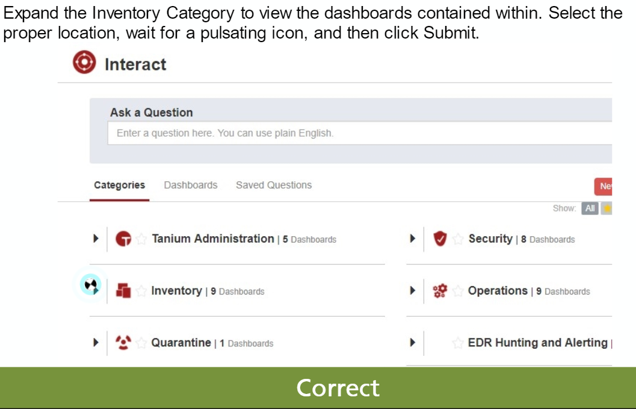The image size is (636, 409).
Task: Click the red New button
Action: pyautogui.click(x=604, y=187)
